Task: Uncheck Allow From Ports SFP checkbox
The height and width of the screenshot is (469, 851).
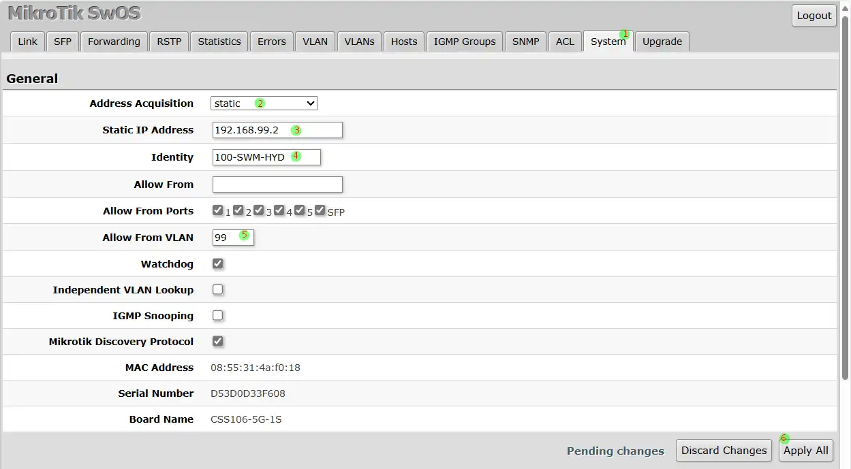Action: tap(320, 210)
